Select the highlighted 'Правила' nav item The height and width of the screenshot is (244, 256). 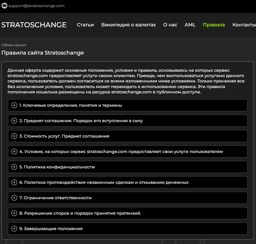(214, 25)
